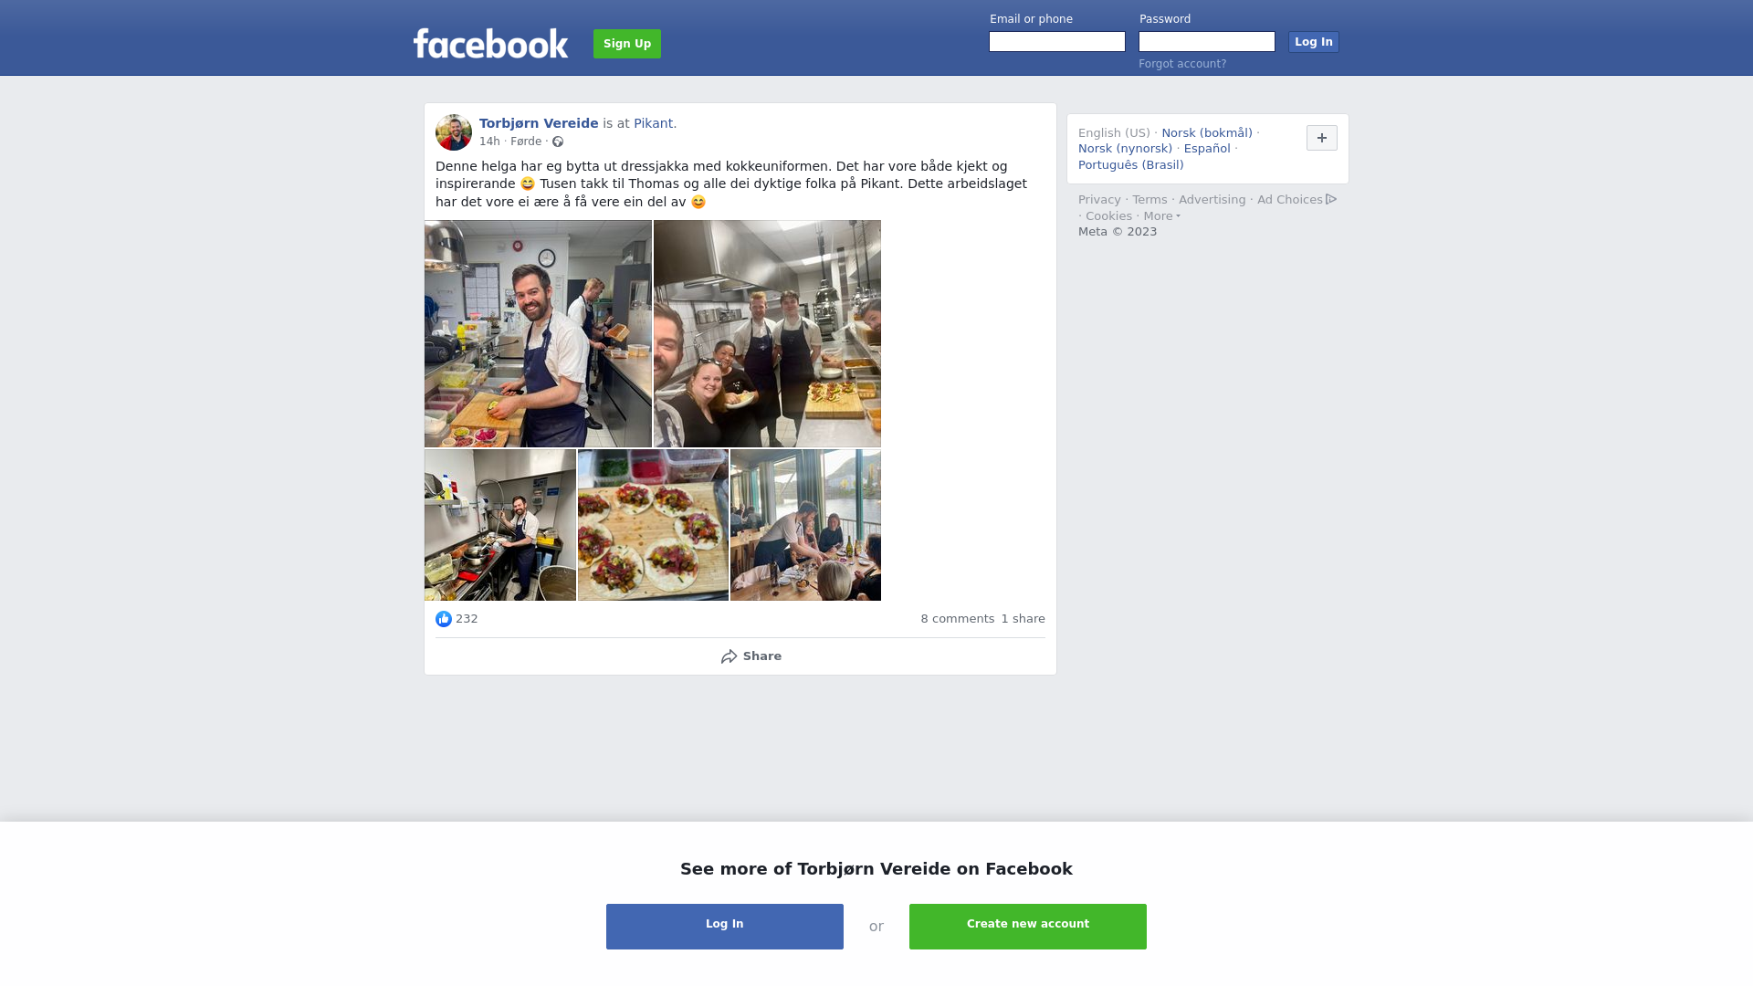Expand the More footer dropdown
Viewport: 1753px width, 986px height.
tap(1162, 216)
